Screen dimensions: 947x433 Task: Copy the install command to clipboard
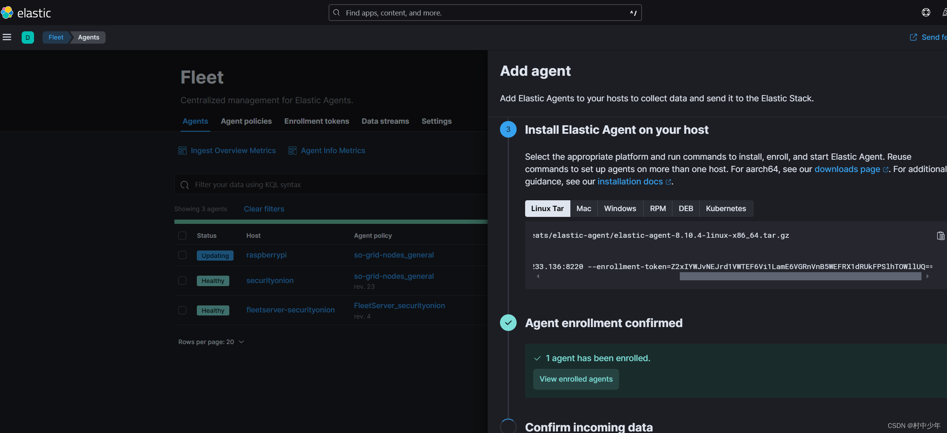point(940,235)
